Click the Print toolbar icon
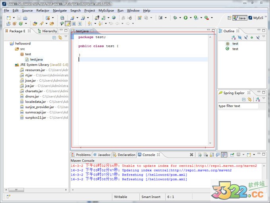The height and width of the screenshot is (203, 270). pos(25,18)
